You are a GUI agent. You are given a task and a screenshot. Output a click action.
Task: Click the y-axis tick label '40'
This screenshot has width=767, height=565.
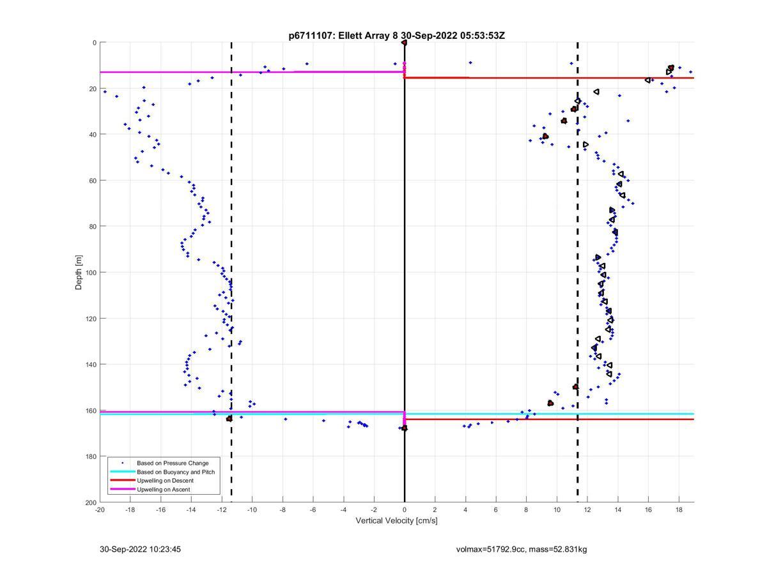click(92, 135)
